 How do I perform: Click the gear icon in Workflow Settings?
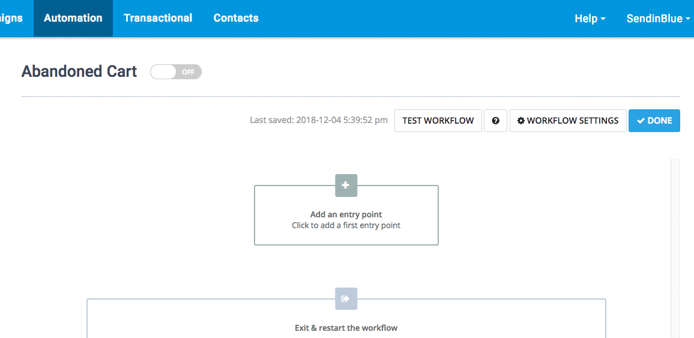tap(521, 121)
